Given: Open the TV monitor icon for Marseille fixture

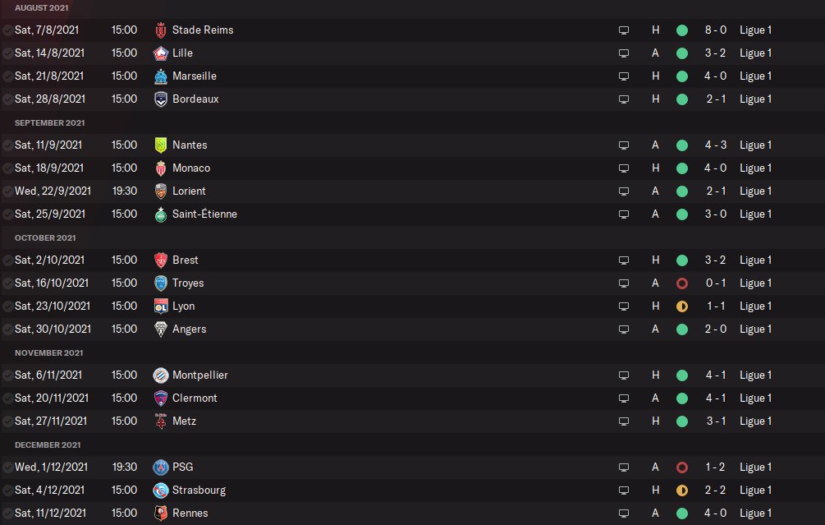Looking at the screenshot, I should point(624,76).
